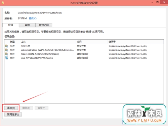This screenshot has height=126, width=168.
Task: Click the 查看(V) button
Action: pyautogui.click(x=41, y=108)
